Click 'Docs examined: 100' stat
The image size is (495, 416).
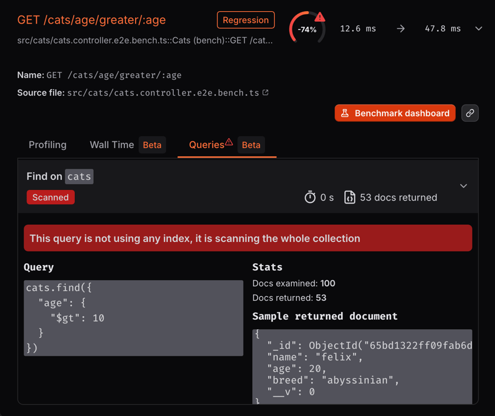click(x=293, y=283)
